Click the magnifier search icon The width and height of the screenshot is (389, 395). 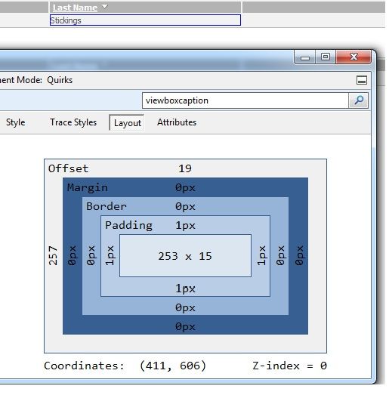(358, 100)
